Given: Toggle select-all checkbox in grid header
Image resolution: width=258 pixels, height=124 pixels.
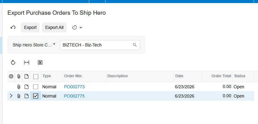Looking at the screenshot, I should (36, 76).
